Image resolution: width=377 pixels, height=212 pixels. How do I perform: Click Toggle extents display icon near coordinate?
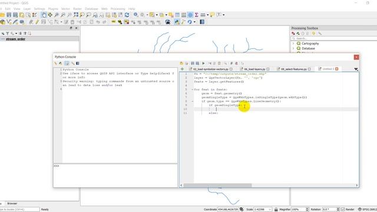tap(242, 210)
